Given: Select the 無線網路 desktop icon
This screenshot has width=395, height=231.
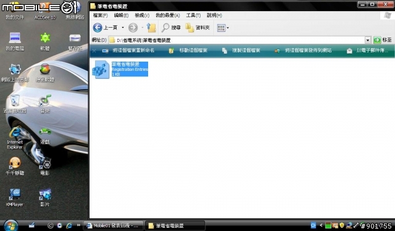Looking at the screenshot, I should pyautogui.click(x=75, y=12).
